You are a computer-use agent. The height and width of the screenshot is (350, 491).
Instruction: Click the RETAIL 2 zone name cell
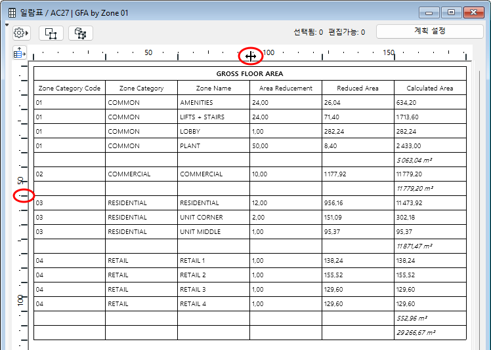point(213,275)
